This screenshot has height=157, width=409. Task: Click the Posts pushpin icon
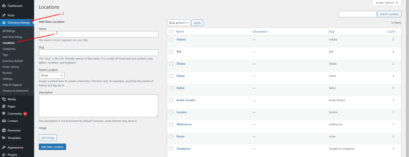click(4, 16)
